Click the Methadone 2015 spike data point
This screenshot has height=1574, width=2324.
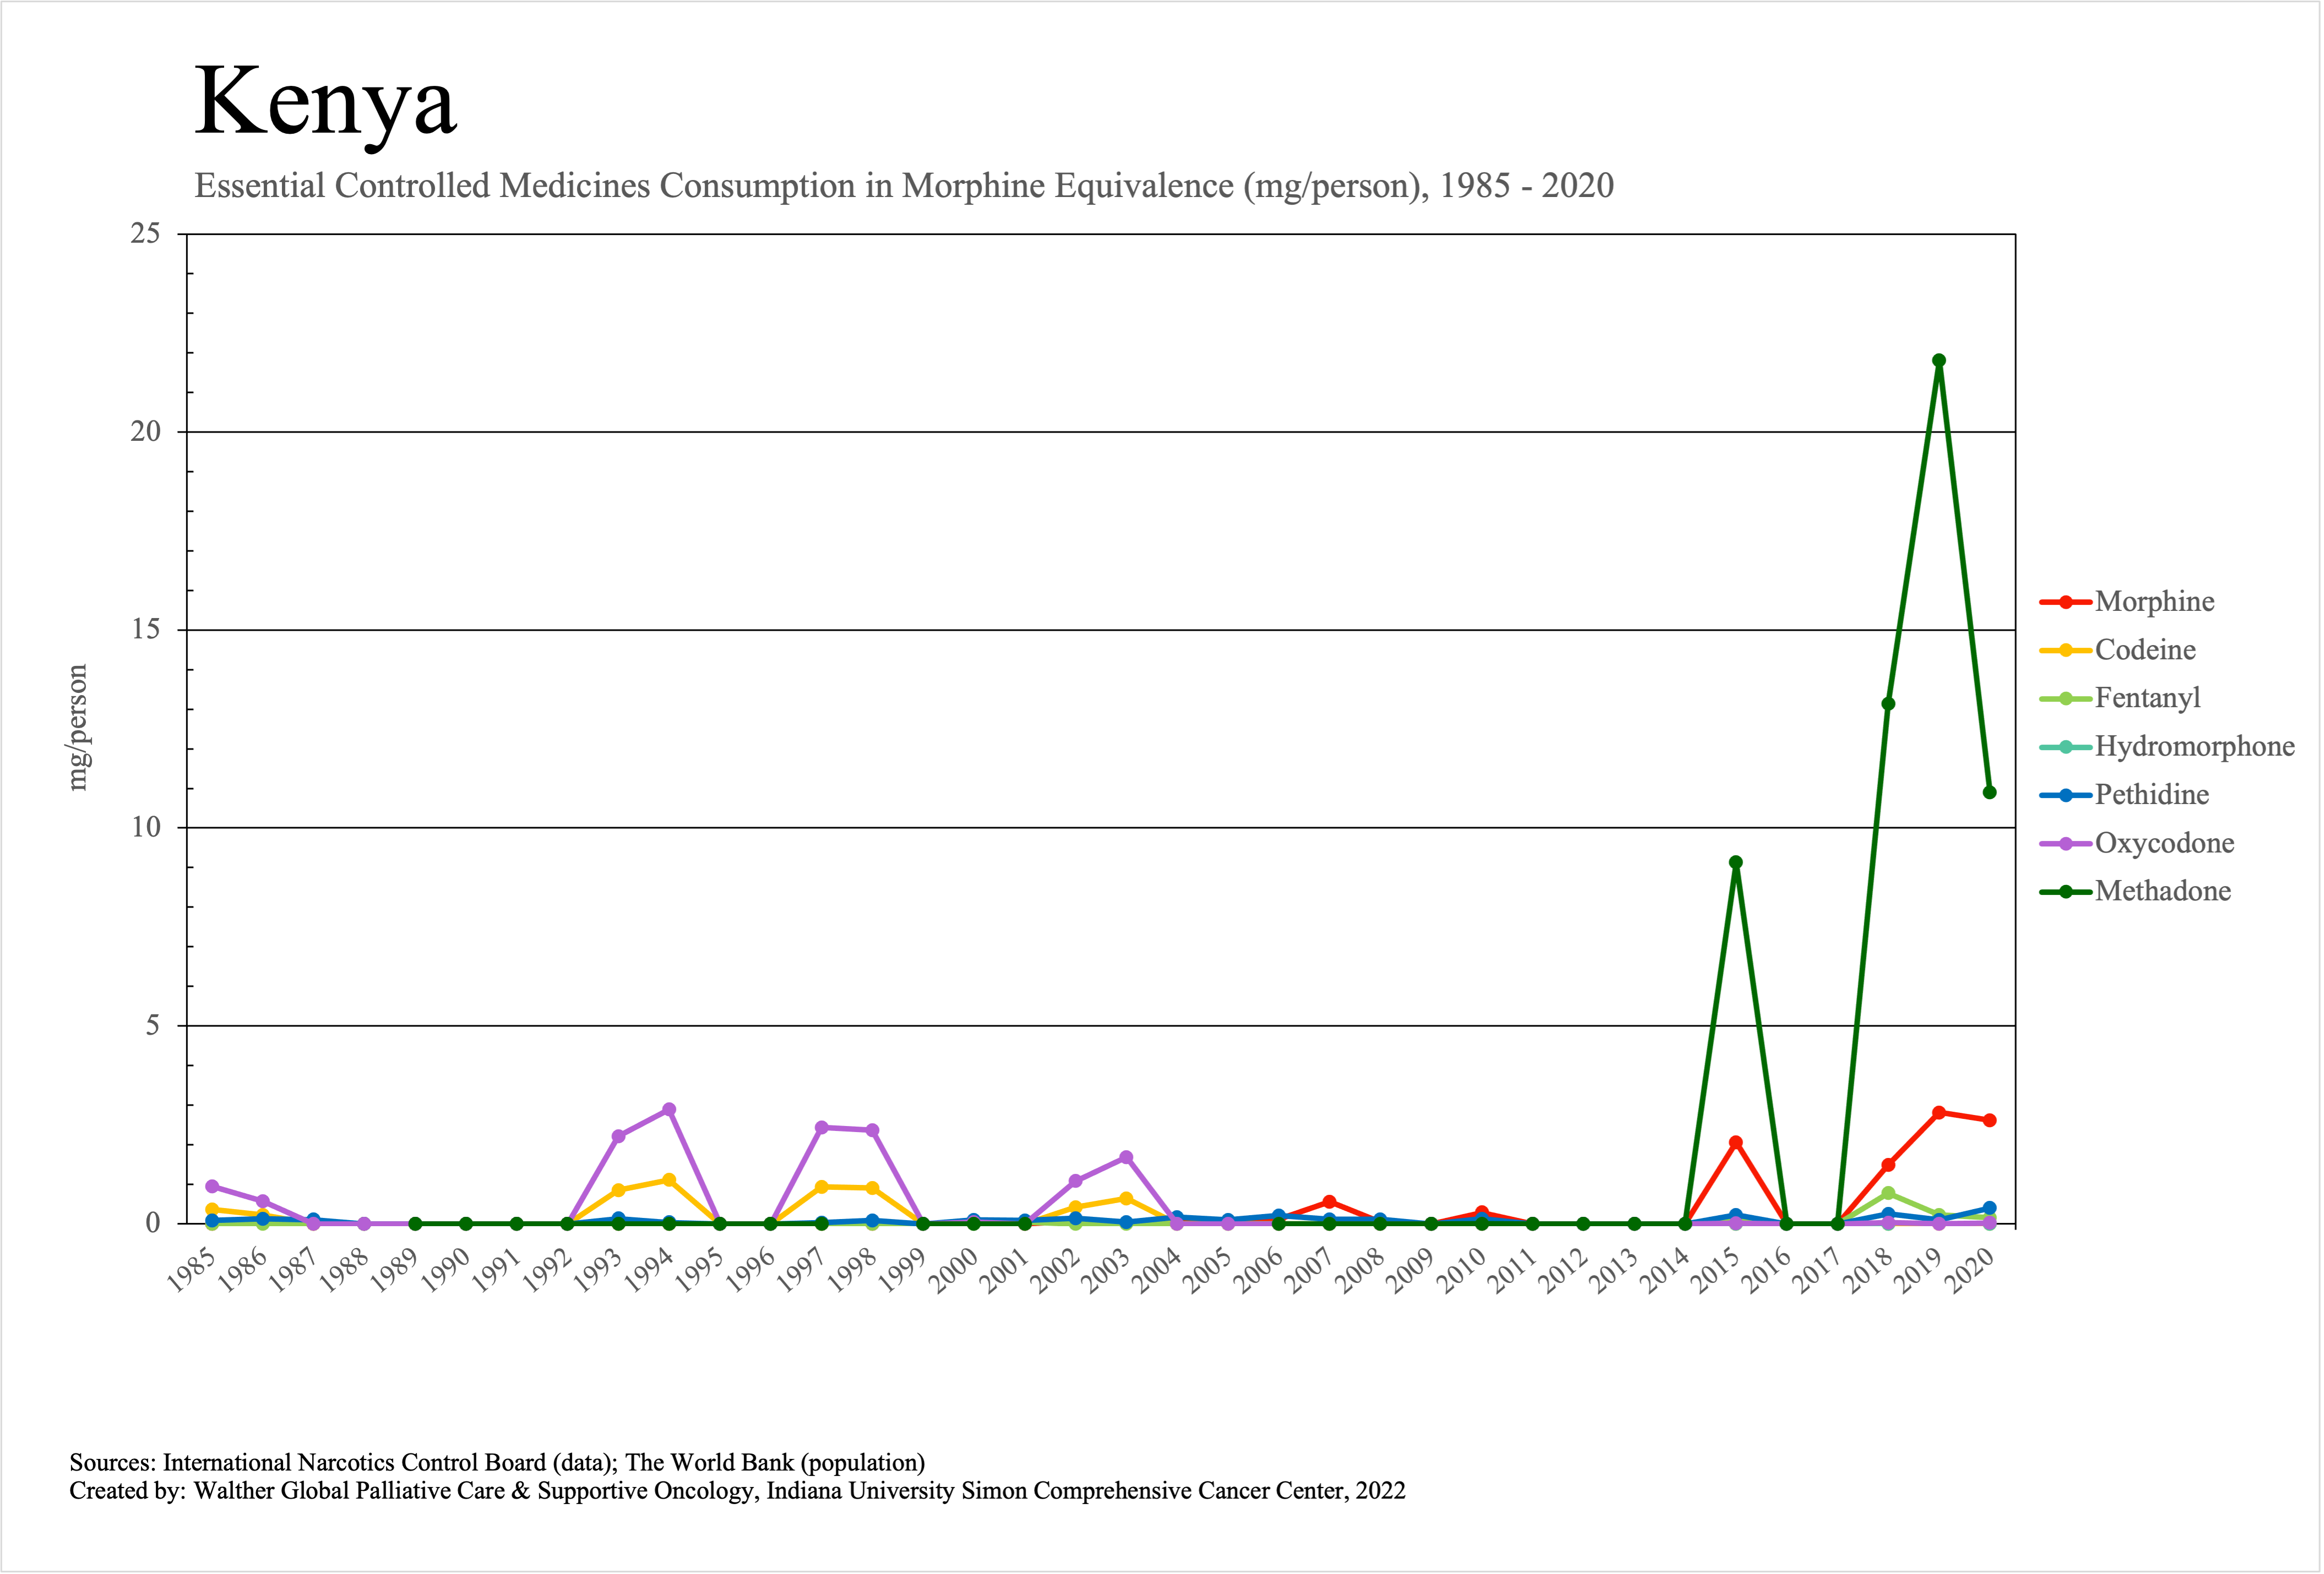[x=1736, y=862]
